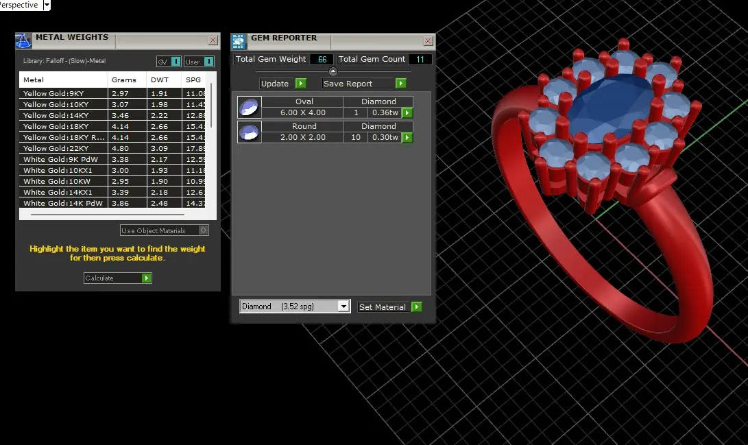This screenshot has height=445, width=748.
Task: Click the Round 2.00 X 2.00 size cell
Action: (x=302, y=137)
